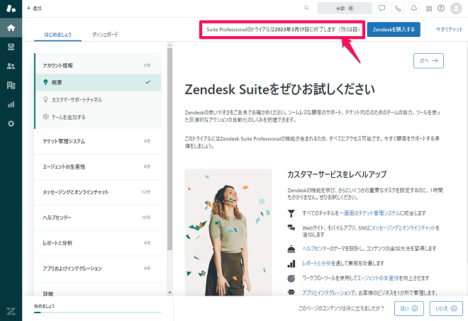Click the checklist scrollbar thumb

pos(170,150)
